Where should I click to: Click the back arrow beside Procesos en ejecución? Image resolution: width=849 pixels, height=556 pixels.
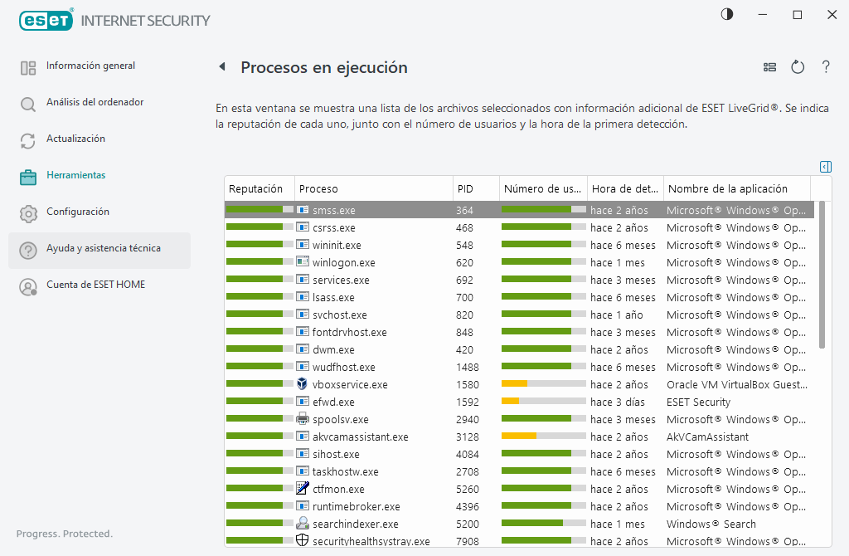click(x=221, y=67)
